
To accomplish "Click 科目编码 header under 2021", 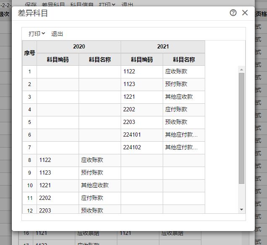I will click(x=142, y=59).
